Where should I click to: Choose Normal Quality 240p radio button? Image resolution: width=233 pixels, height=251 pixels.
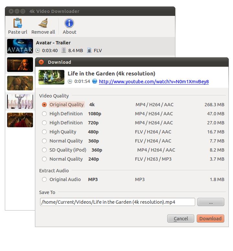44,159
